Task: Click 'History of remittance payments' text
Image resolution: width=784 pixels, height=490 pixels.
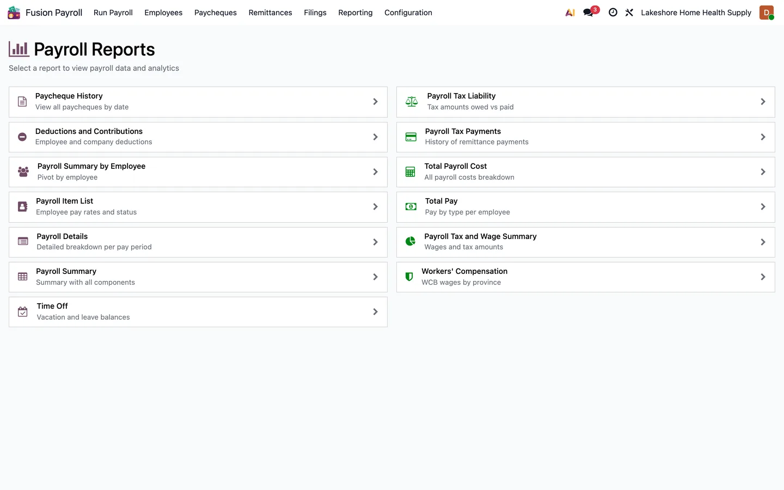Action: (477, 142)
